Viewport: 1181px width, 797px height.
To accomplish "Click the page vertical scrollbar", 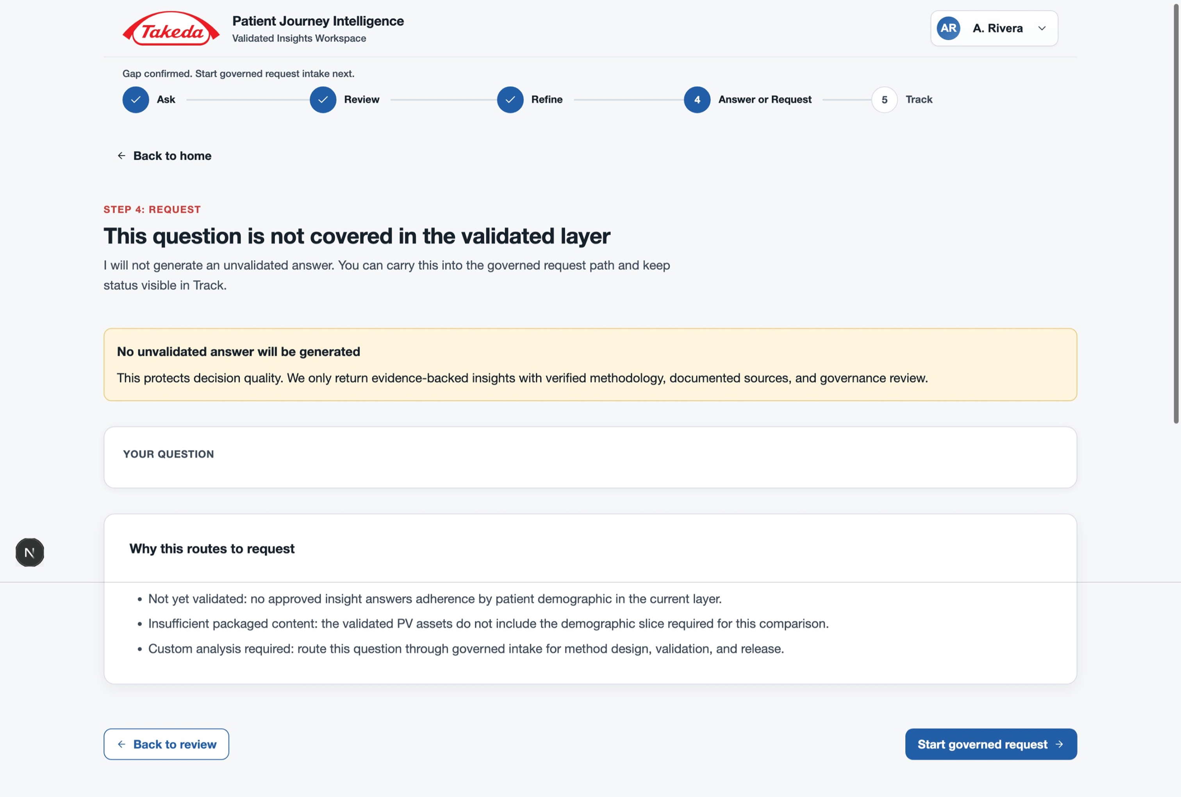I will 1176,213.
